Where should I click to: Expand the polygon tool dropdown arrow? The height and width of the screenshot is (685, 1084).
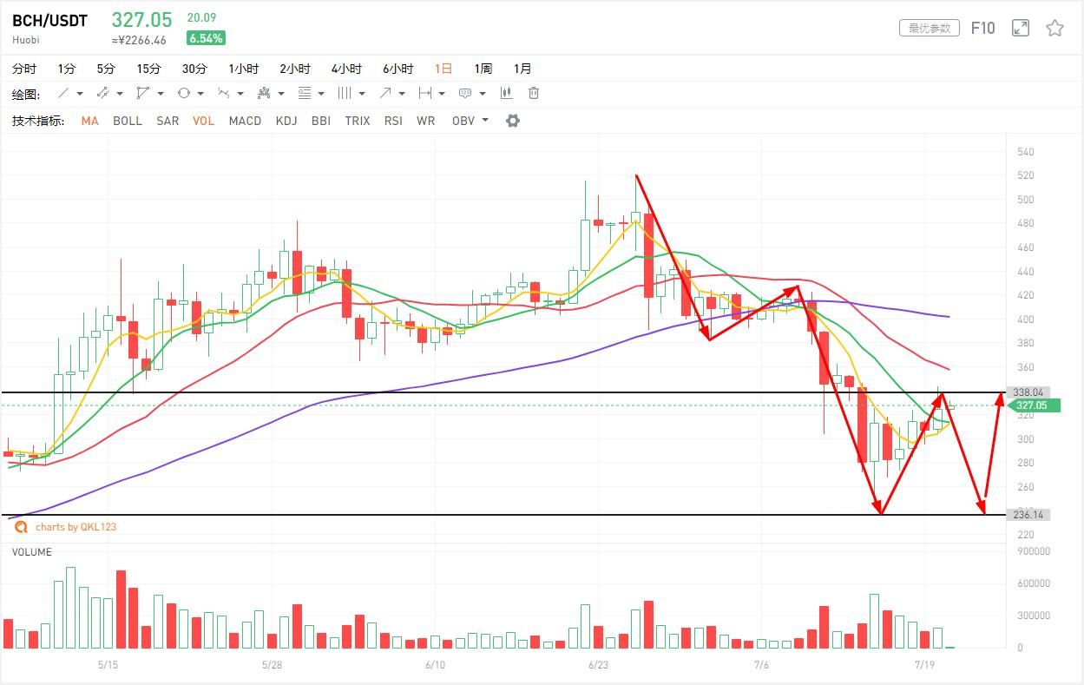161,94
